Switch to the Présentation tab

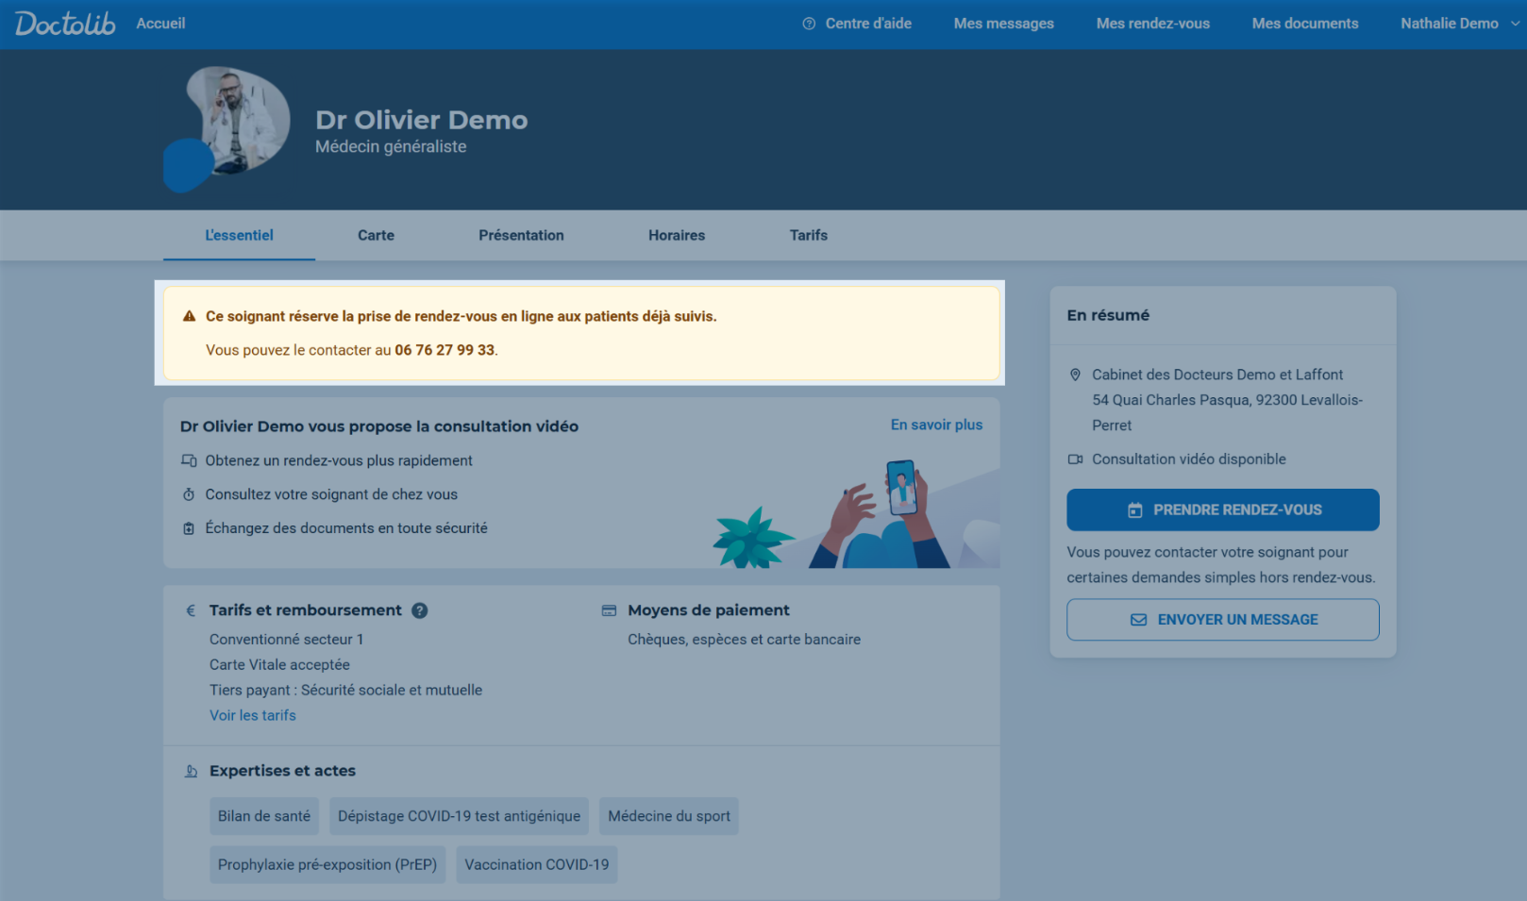point(521,235)
